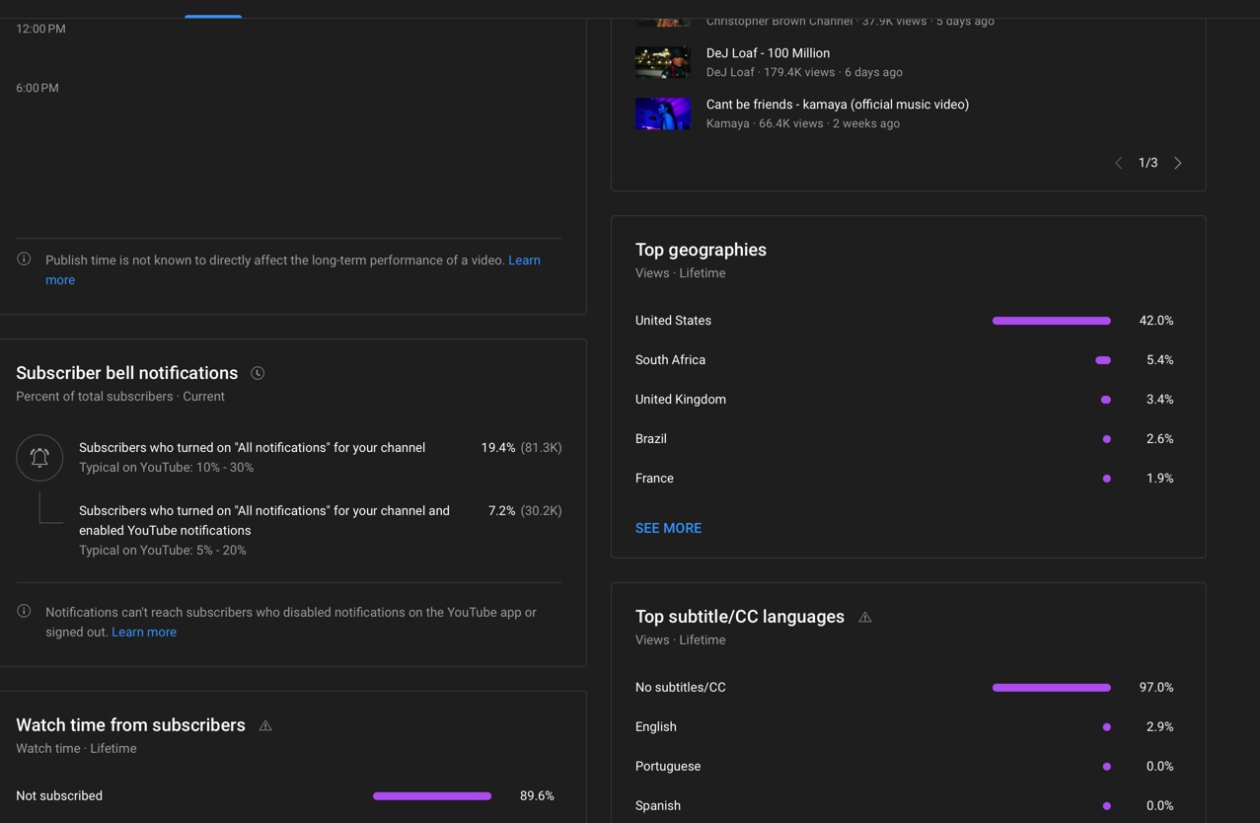The height and width of the screenshot is (823, 1260).
Task: Click the United States views percentage bar
Action: (x=1051, y=321)
